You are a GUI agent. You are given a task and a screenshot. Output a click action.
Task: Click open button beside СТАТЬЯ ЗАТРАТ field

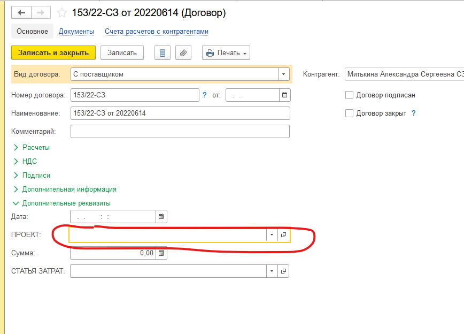284,271
